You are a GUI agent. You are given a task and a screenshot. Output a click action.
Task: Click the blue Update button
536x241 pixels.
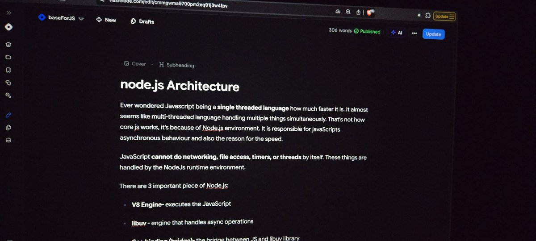pos(433,34)
